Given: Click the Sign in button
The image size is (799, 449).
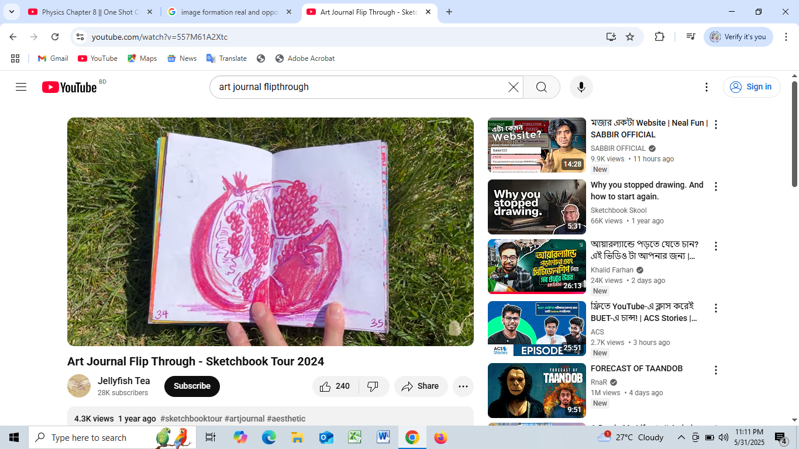Looking at the screenshot, I should tap(752, 87).
